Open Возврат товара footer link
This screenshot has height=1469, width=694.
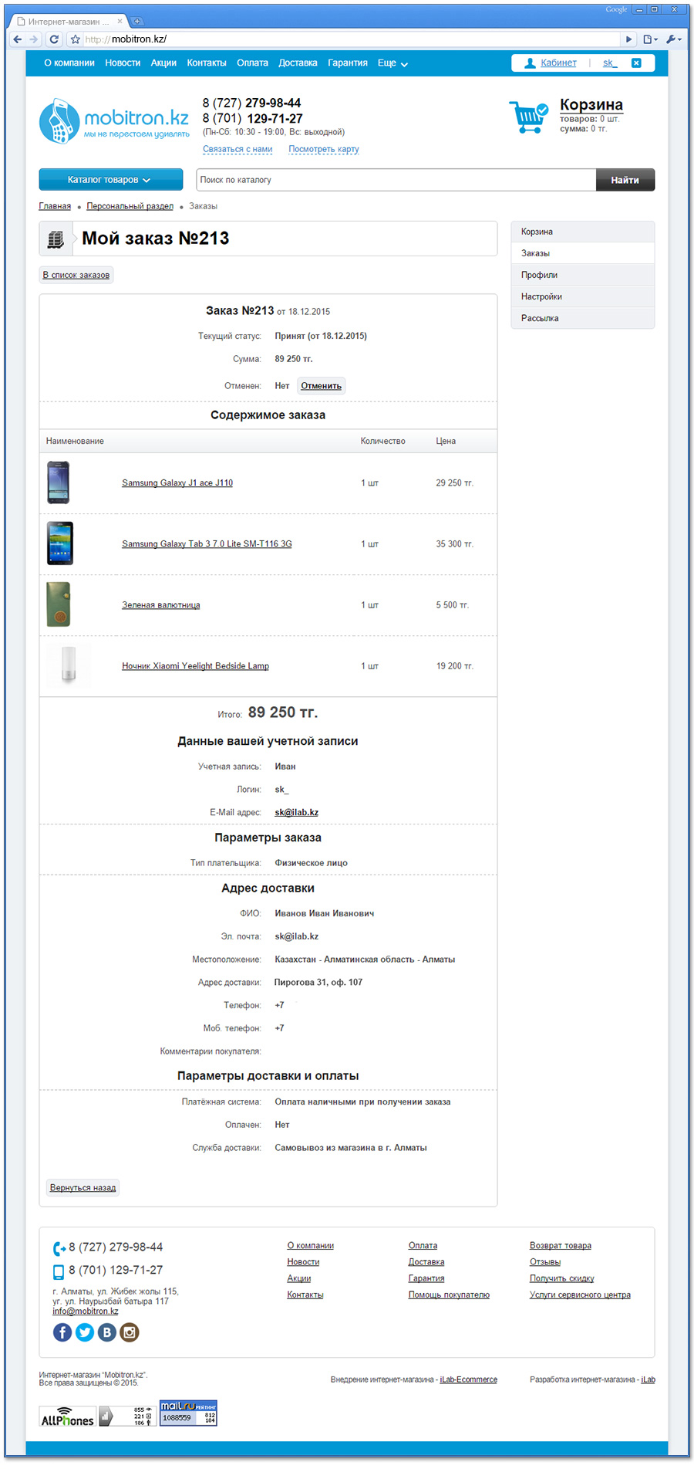(561, 1246)
